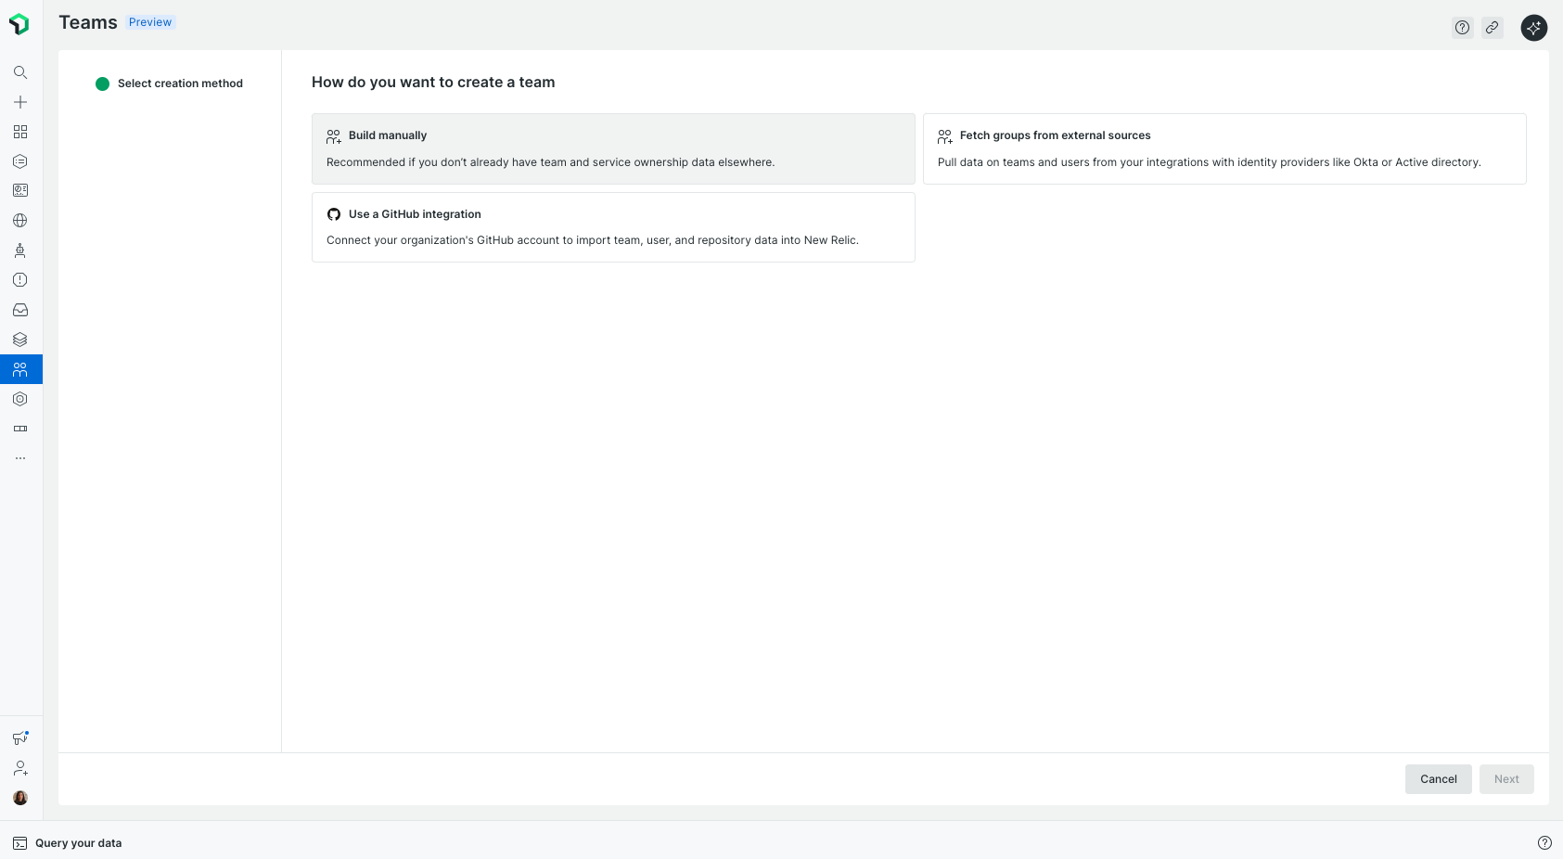The width and height of the screenshot is (1563, 859).
Task: Open the all capabilities grid icon
Action: tap(20, 132)
